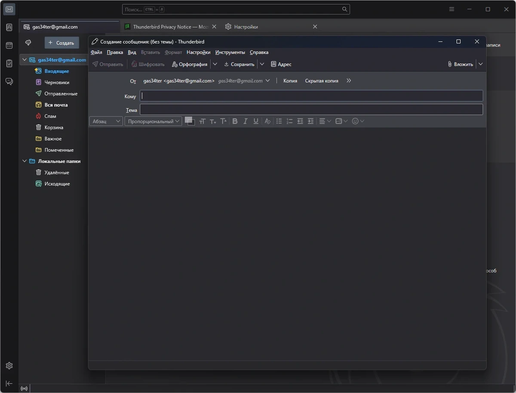Select the Спам folder
516x393 pixels.
[x=50, y=116]
